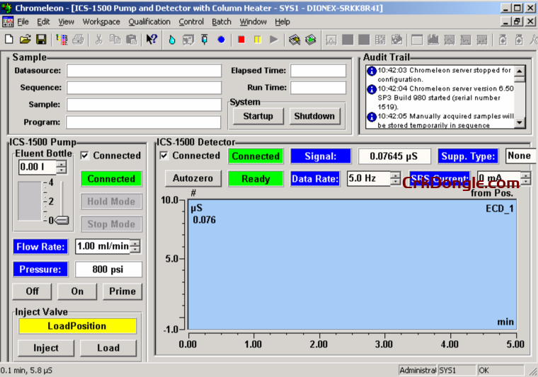Click the Chromeleon document icon beside File
This screenshot has height=377, width=538.
pos(8,22)
